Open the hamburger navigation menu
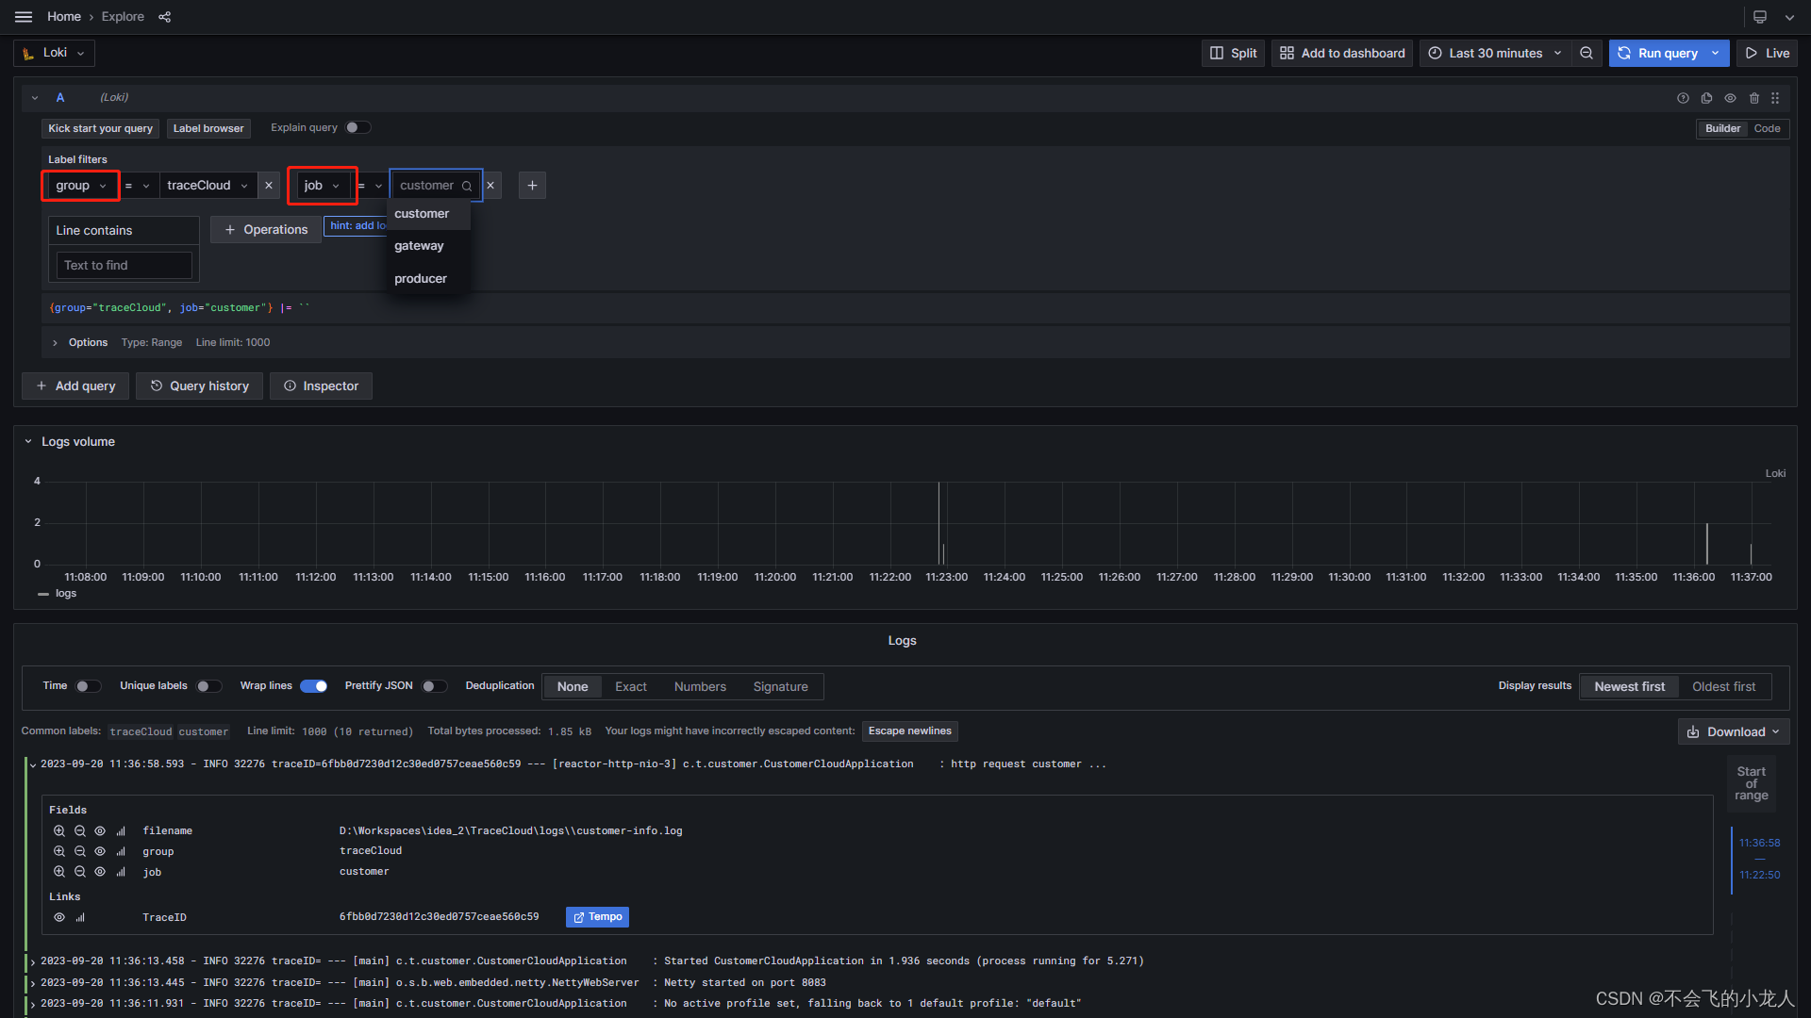 coord(24,16)
